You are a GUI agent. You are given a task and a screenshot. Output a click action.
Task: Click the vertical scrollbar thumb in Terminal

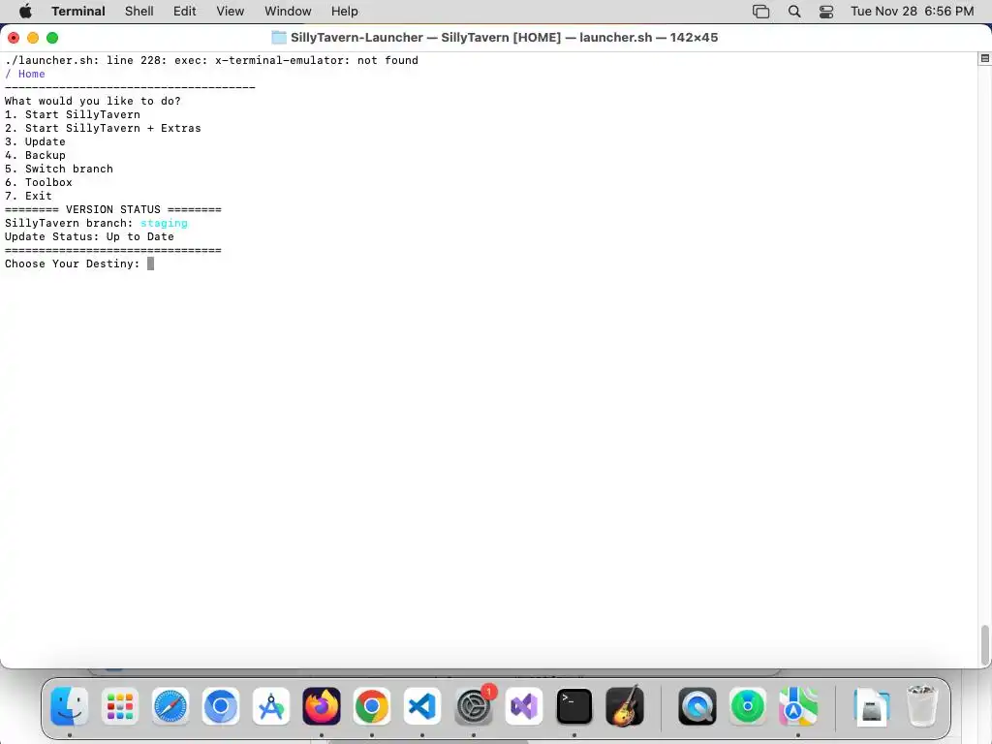click(984, 645)
